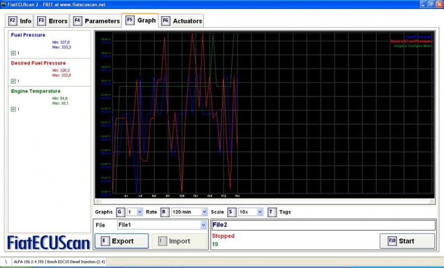This screenshot has width=444, height=268.
Task: Click the R shortcut key icon beside Rate
Action: (165, 212)
